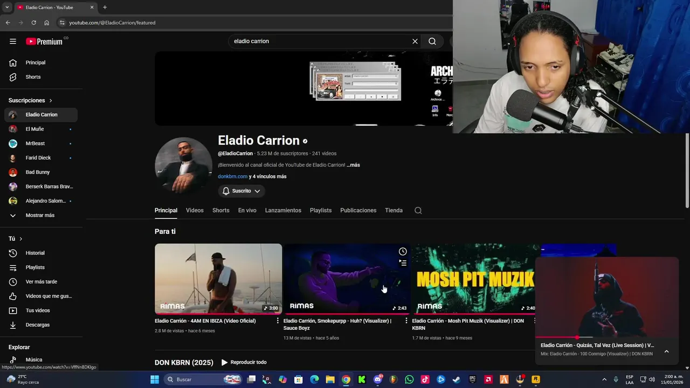Open the Windows Start menu
Image resolution: width=690 pixels, height=388 pixels.
(155, 379)
